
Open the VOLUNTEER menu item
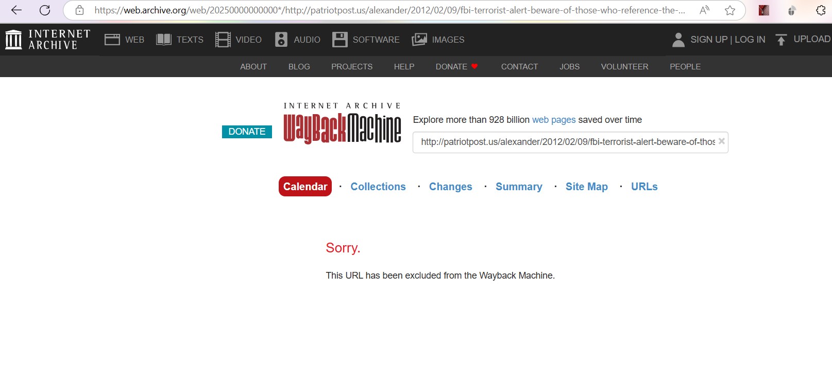click(x=625, y=67)
